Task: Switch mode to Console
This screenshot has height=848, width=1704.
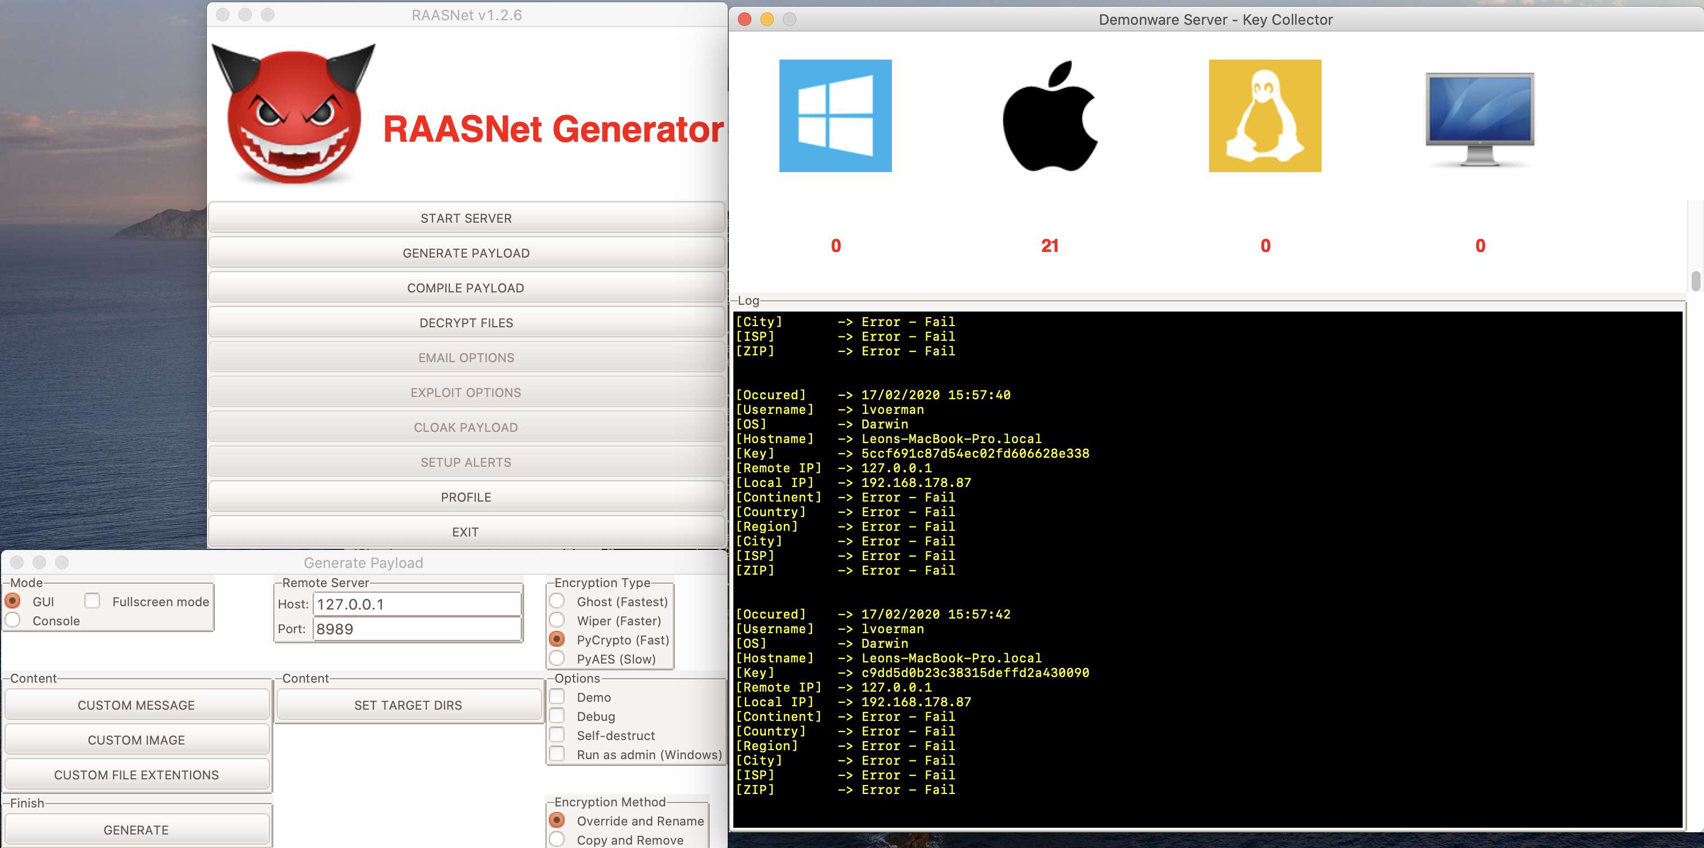Action: pyautogui.click(x=12, y=620)
